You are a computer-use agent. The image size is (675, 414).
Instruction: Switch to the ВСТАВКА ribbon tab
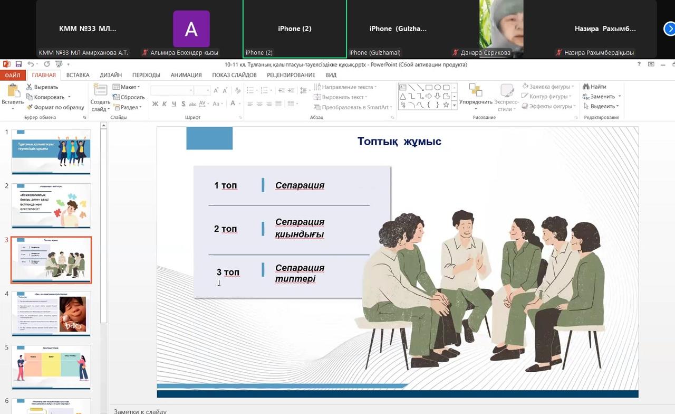(78, 75)
